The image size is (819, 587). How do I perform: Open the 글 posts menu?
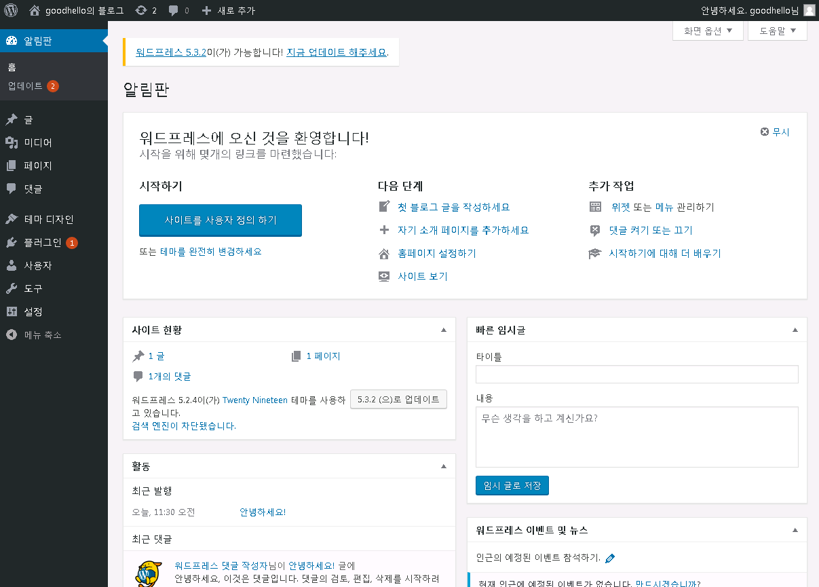54,119
